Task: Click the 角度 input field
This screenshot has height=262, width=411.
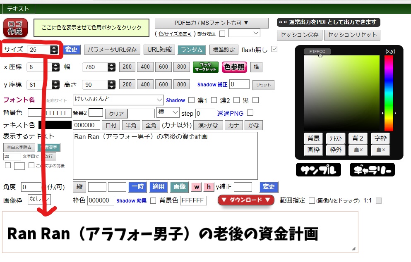Action: tap(31, 187)
